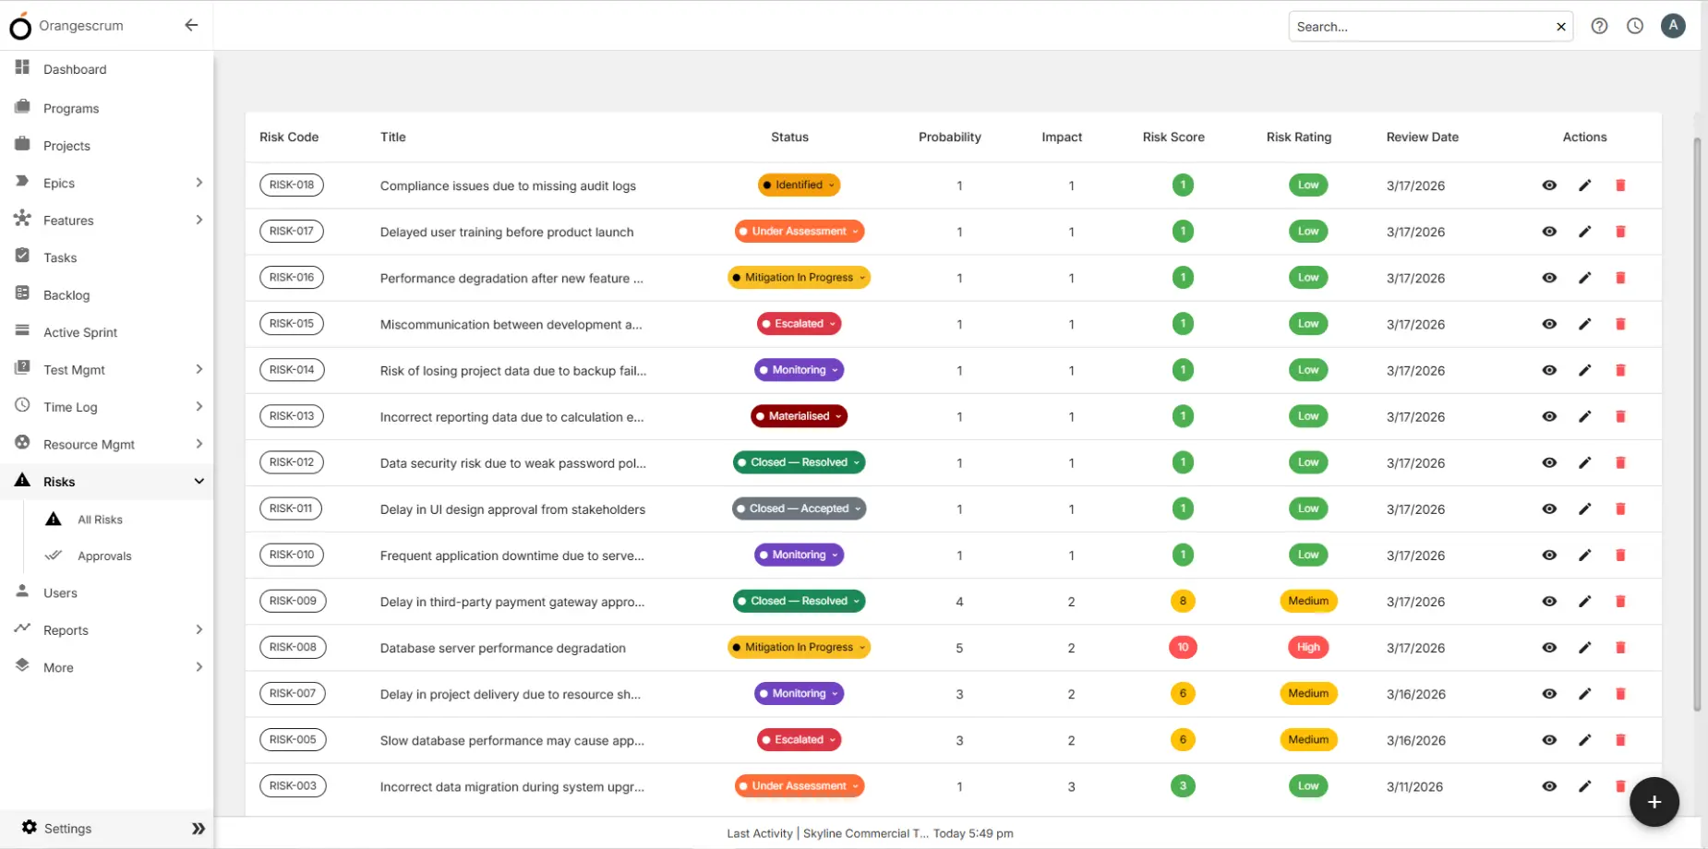Click the High risk rating badge on RISK-008
The width and height of the screenshot is (1708, 849).
(x=1307, y=647)
